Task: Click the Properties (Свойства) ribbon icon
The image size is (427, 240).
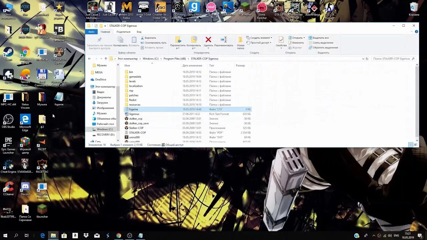Action: pos(281,40)
